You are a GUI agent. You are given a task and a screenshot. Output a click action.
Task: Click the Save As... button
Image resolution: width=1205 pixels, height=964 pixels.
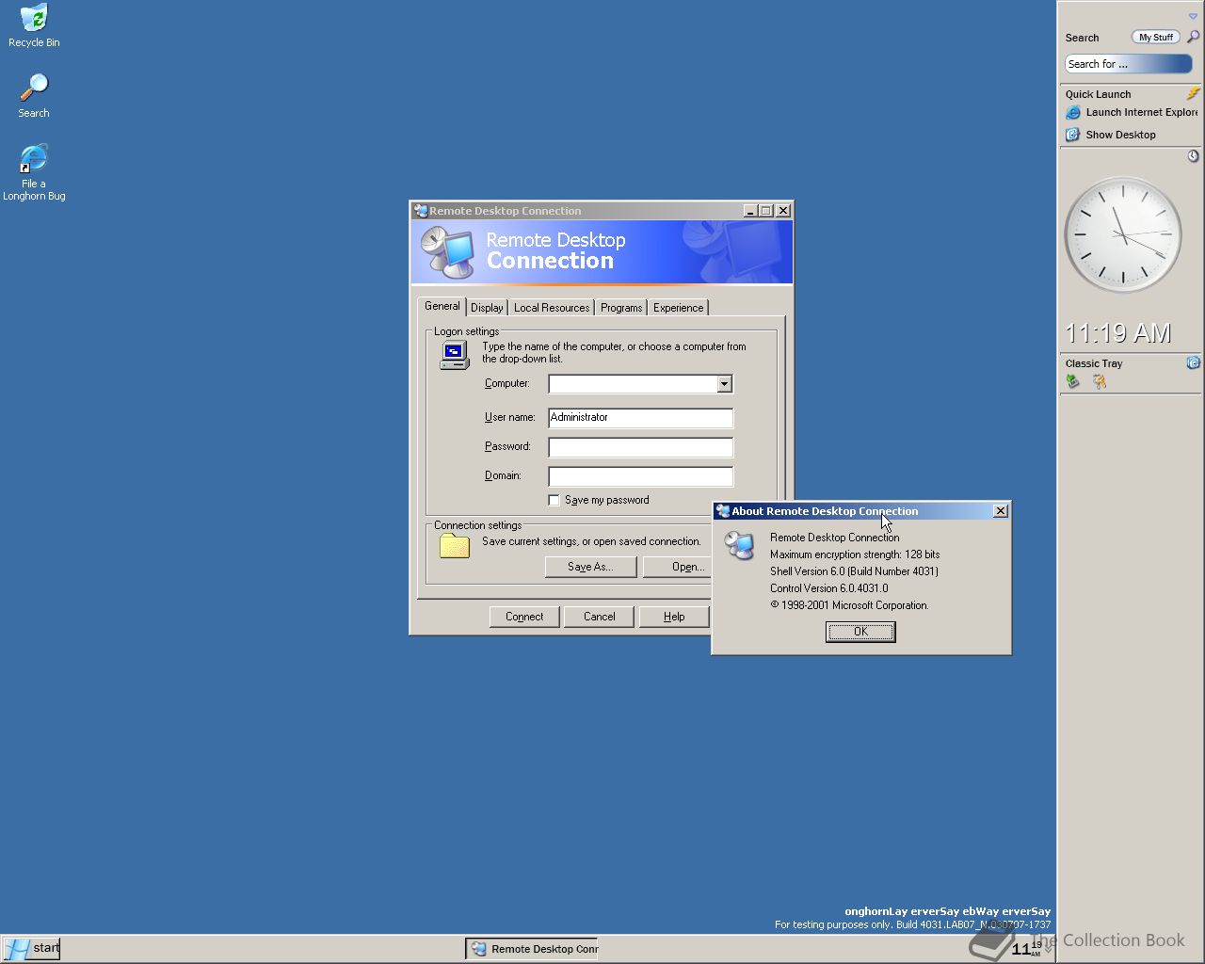click(590, 567)
